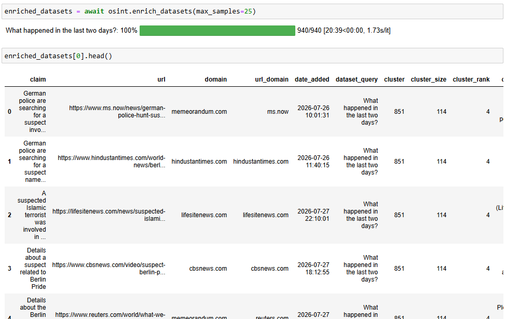This screenshot has width=505, height=319.
Task: Select the 'claim' column header
Action: (x=38, y=79)
